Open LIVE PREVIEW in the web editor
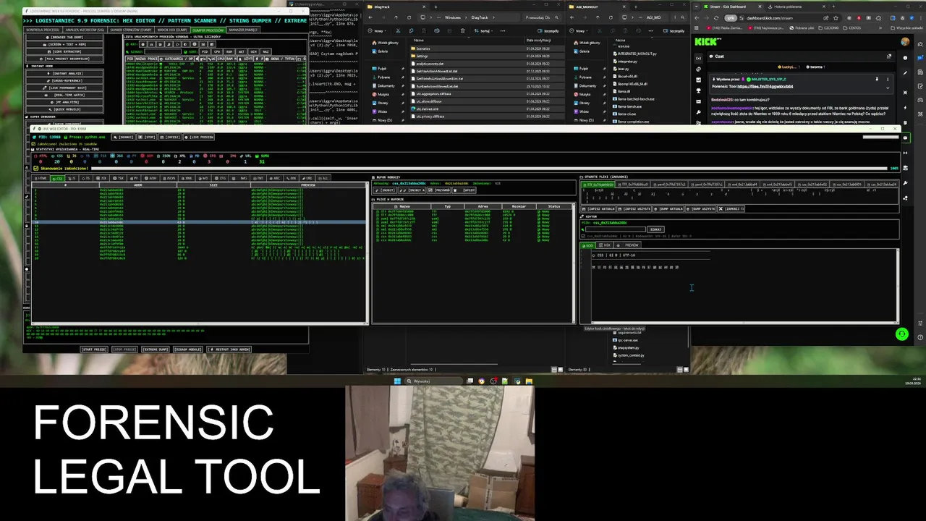This screenshot has height=521, width=926. click(199, 137)
